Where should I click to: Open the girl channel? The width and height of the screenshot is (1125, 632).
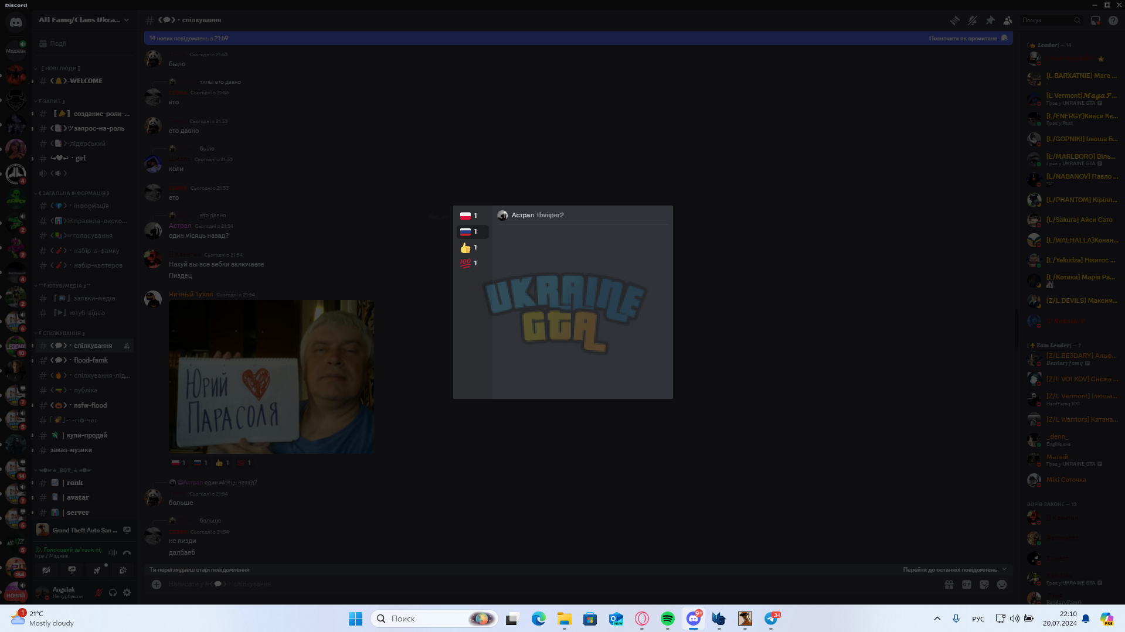(x=84, y=158)
